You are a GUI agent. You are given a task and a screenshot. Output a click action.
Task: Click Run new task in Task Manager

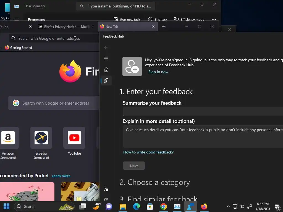[127, 19]
